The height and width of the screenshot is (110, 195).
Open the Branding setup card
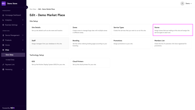(x=90, y=43)
